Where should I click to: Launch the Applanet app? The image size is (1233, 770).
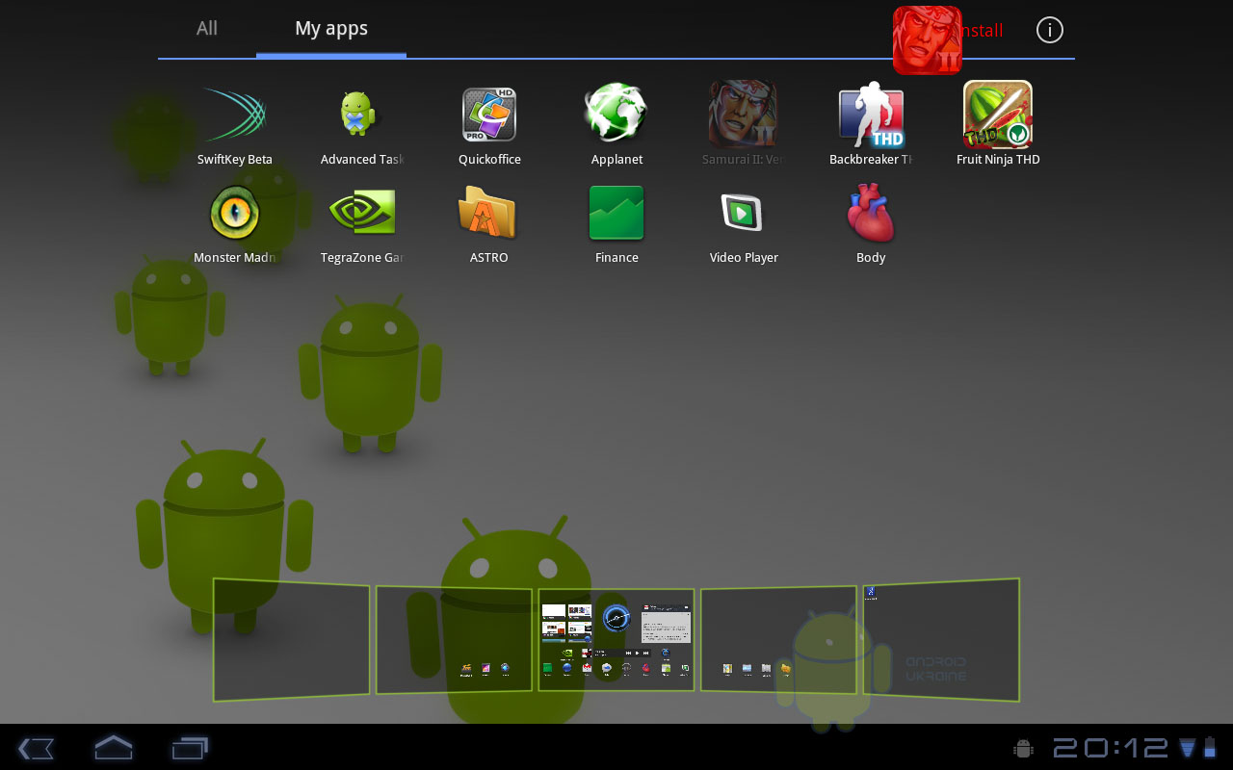tap(616, 126)
